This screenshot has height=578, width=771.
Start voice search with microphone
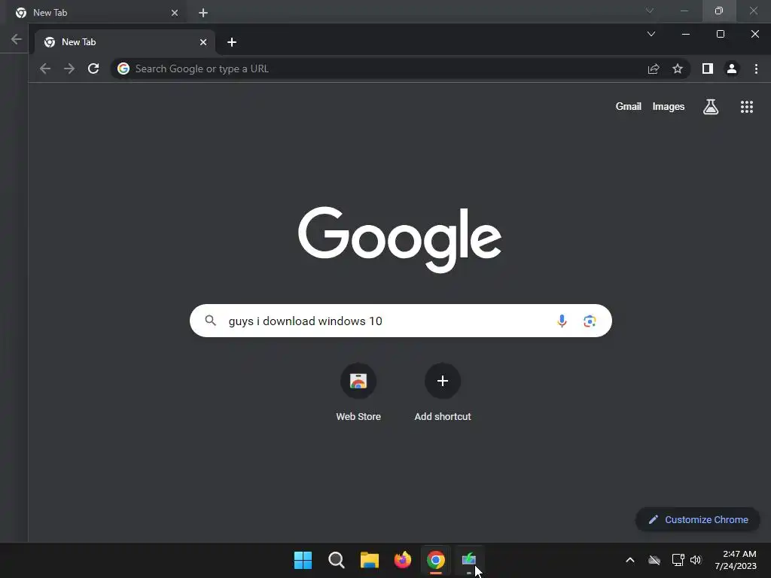click(x=562, y=321)
